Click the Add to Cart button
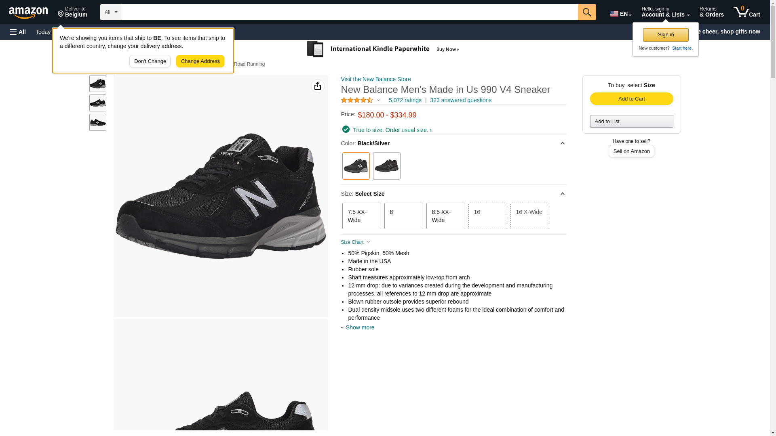 pos(631,99)
